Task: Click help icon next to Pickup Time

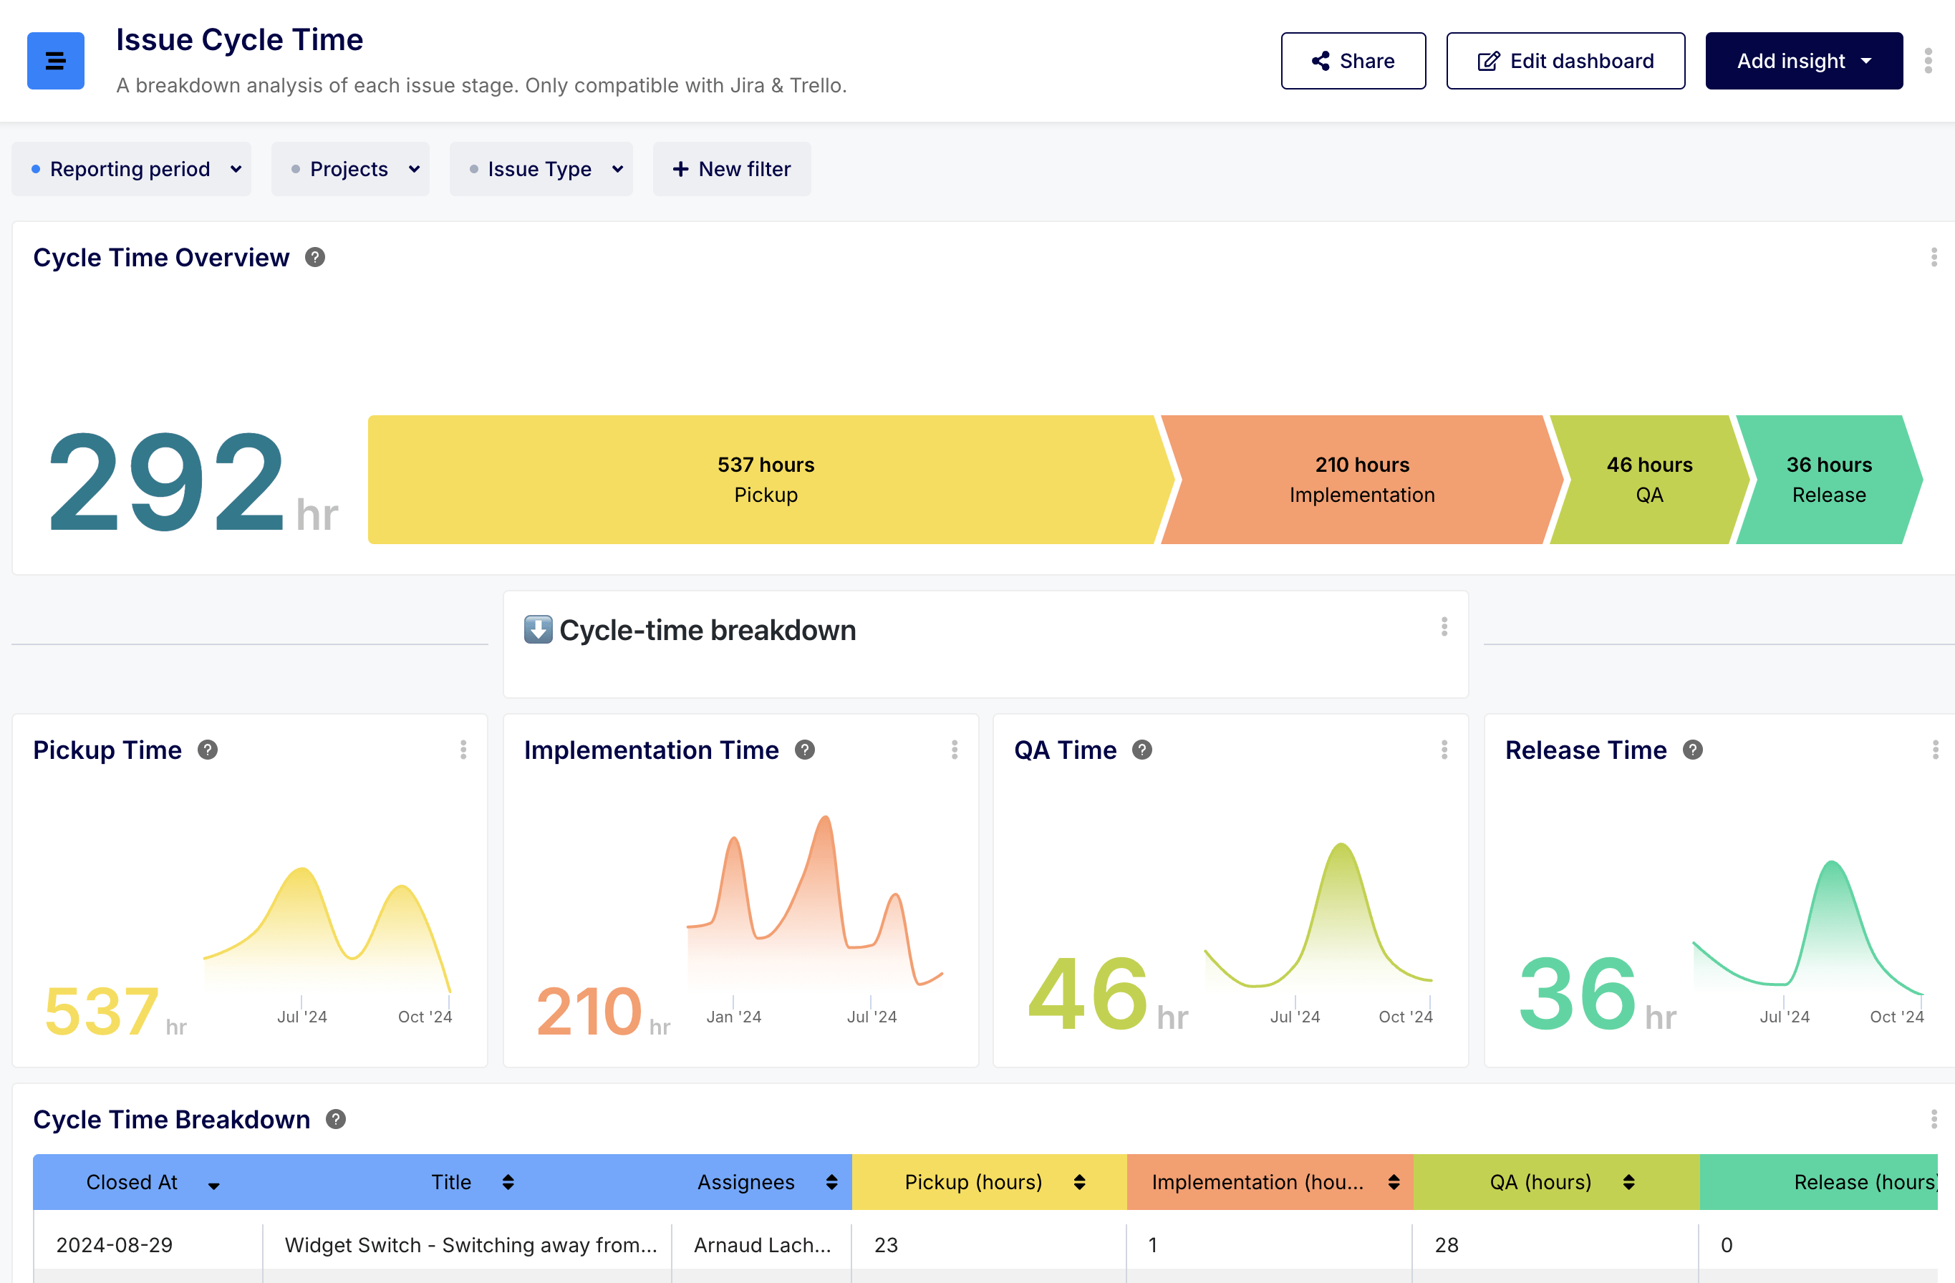Action: point(208,750)
